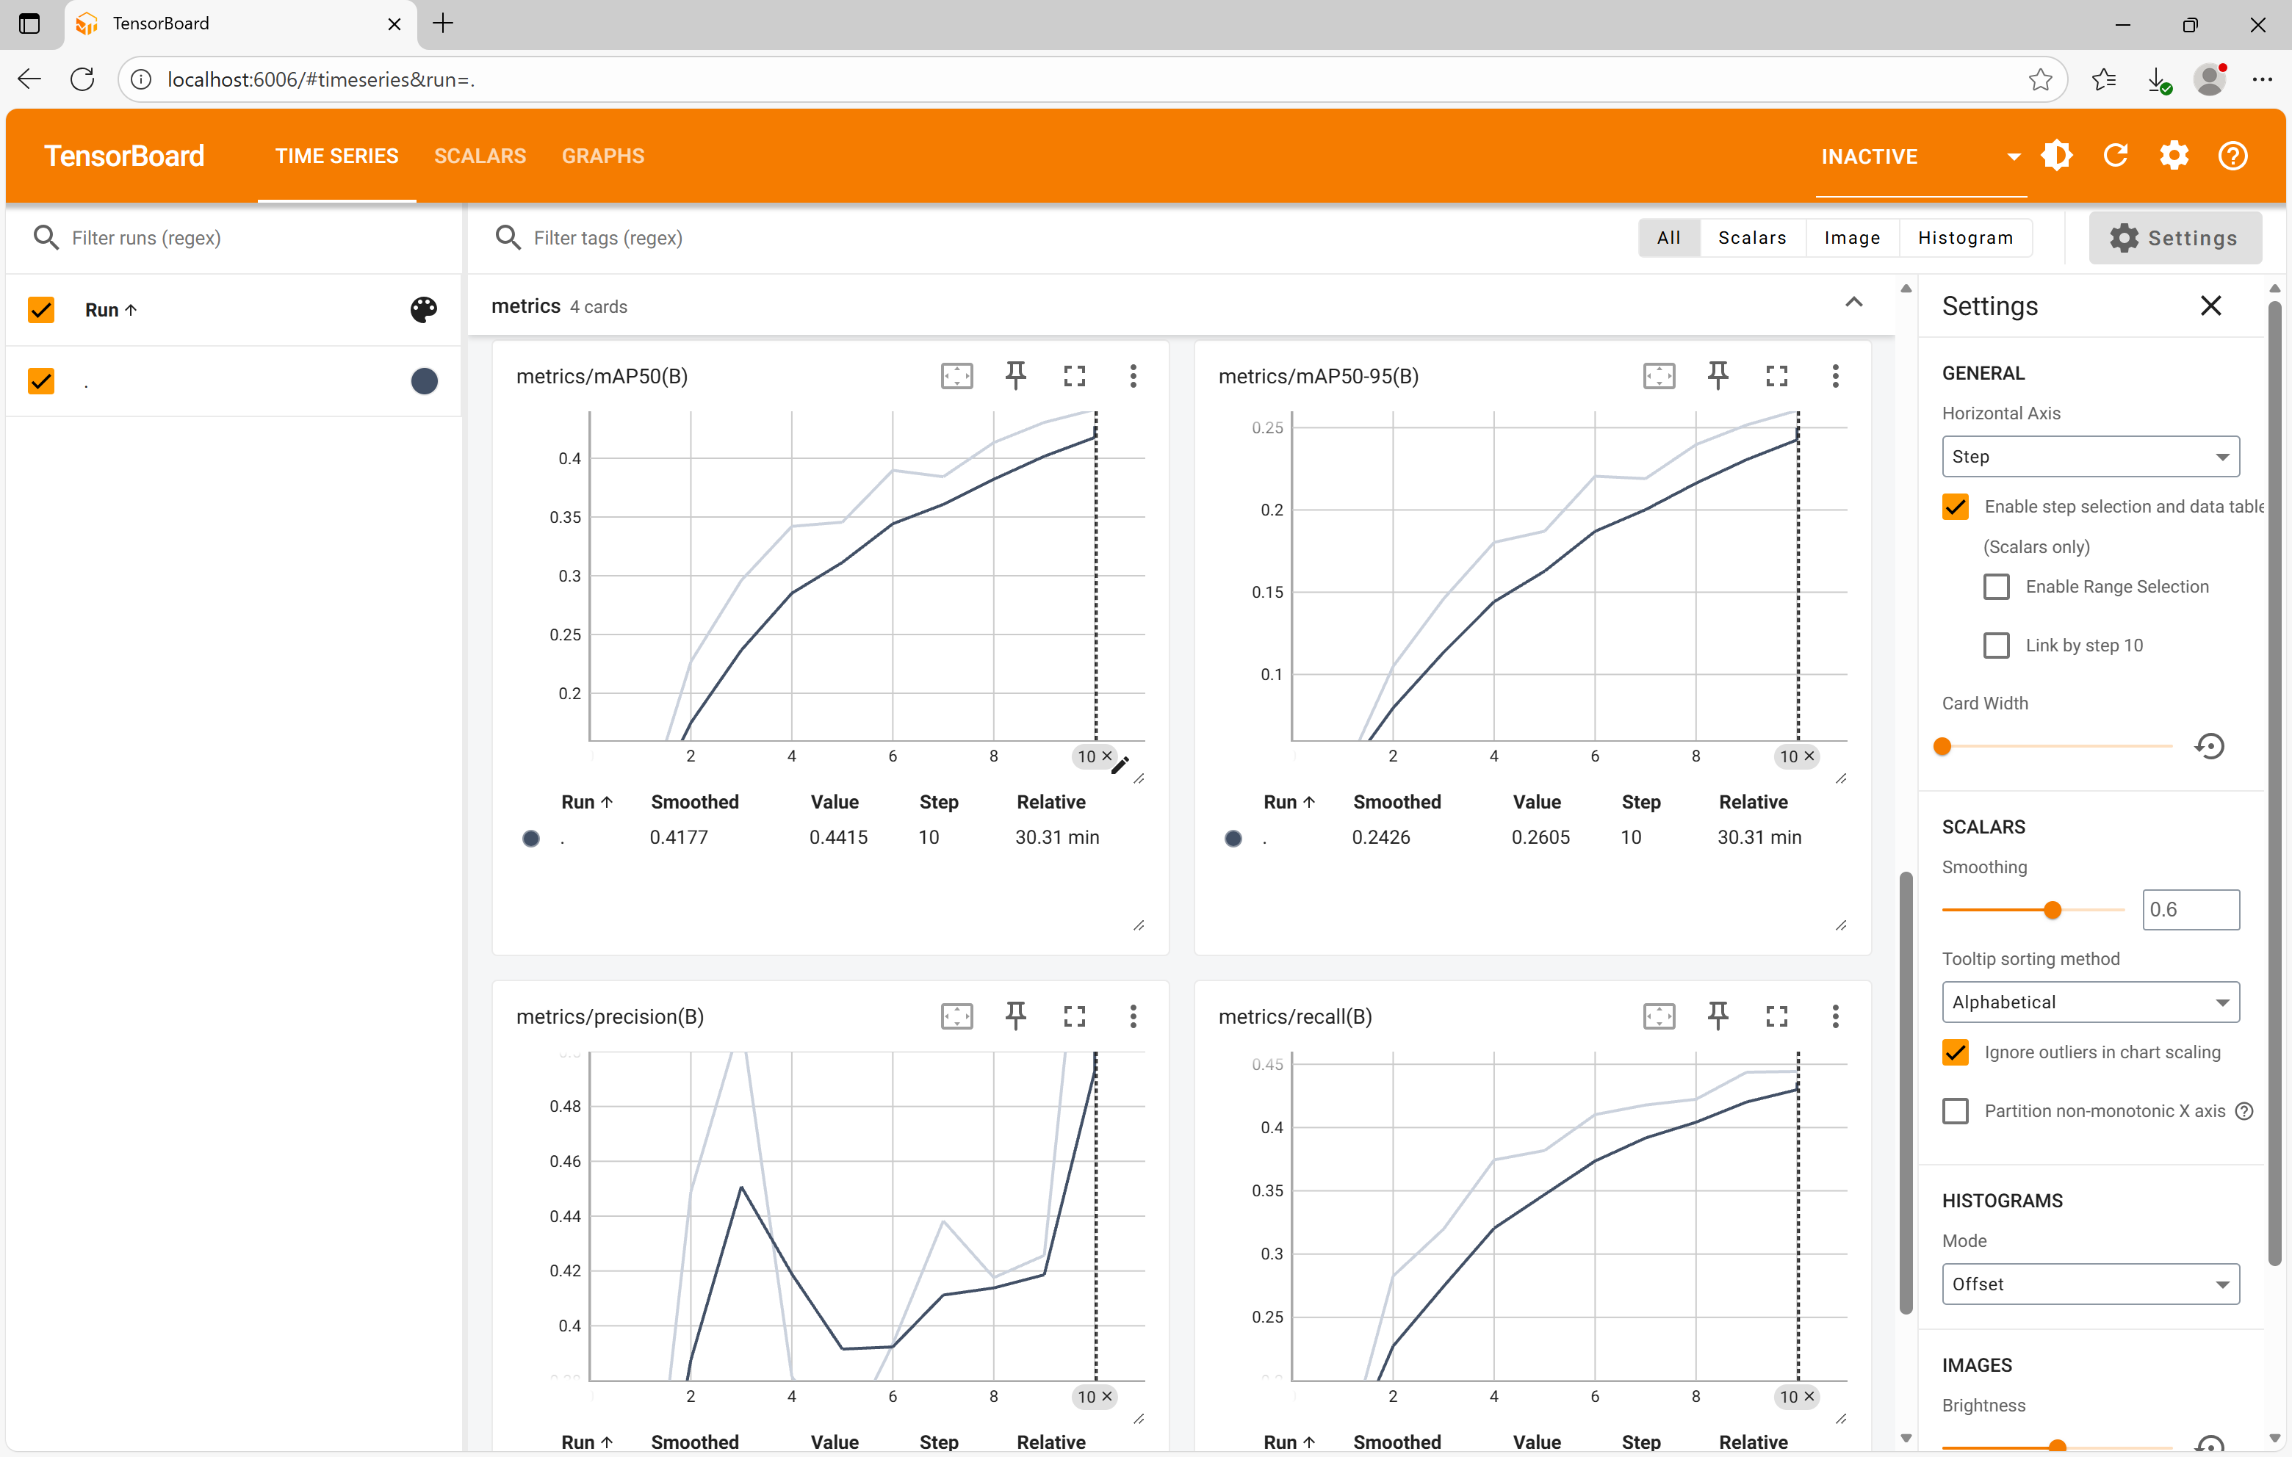This screenshot has height=1457, width=2292.
Task: Fit domain to data on precision(B) chart
Action: 956,1016
